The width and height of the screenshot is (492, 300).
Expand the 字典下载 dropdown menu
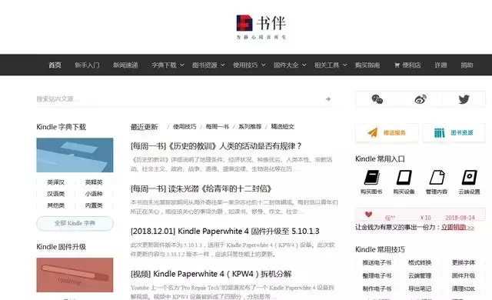(x=168, y=65)
